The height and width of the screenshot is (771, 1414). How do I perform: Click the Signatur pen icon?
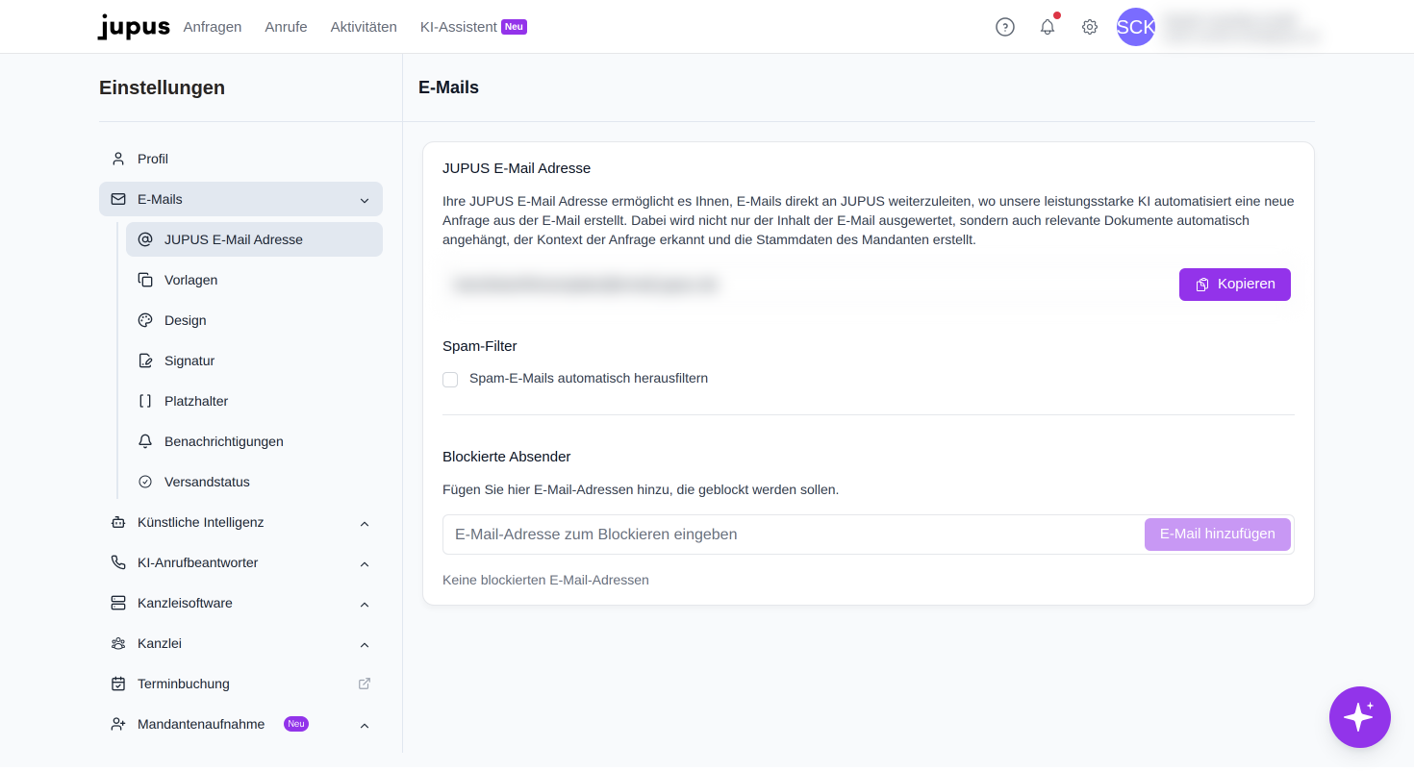tap(145, 361)
